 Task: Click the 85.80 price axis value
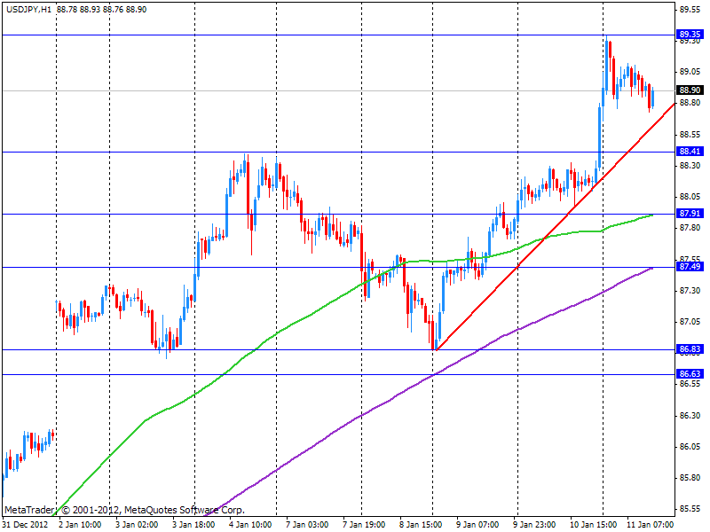[690, 478]
